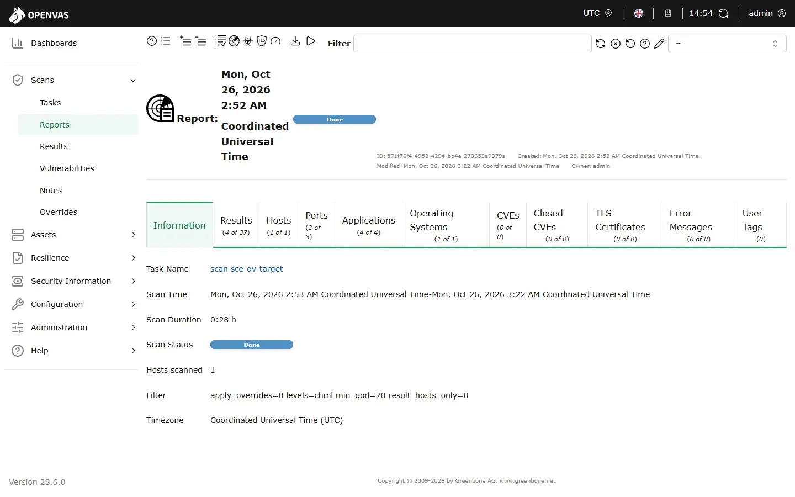795x497 pixels.
Task: Click the report list icon in the toolbar
Action: click(x=166, y=41)
